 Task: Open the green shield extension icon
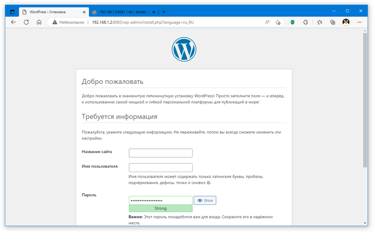293,22
